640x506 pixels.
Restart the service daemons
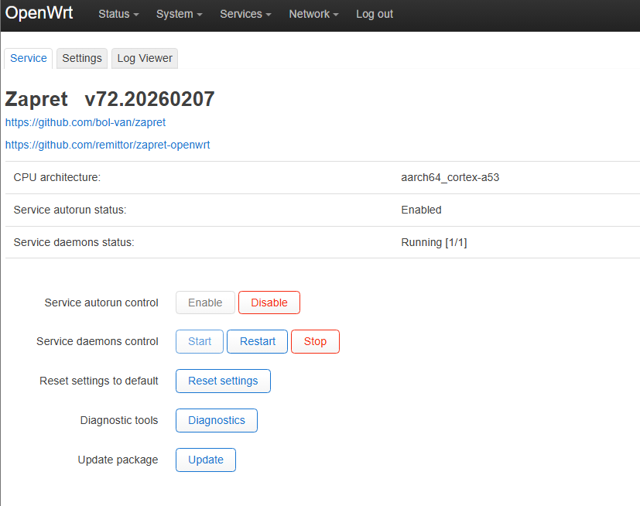(x=257, y=341)
